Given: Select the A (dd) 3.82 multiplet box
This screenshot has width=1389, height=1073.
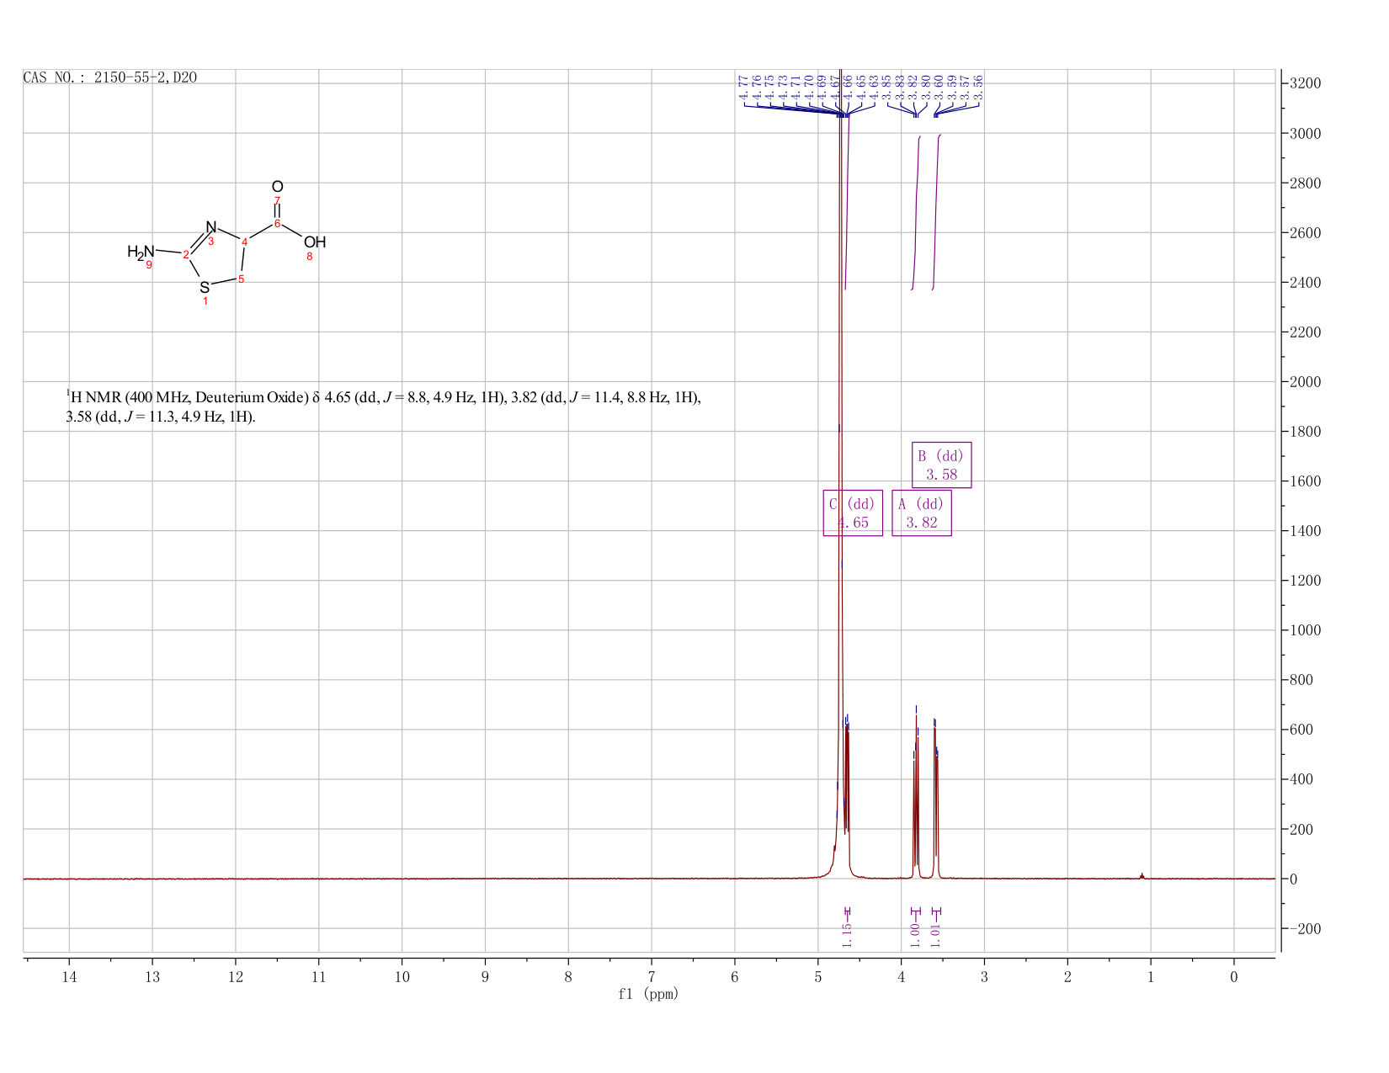Looking at the screenshot, I should click(922, 513).
